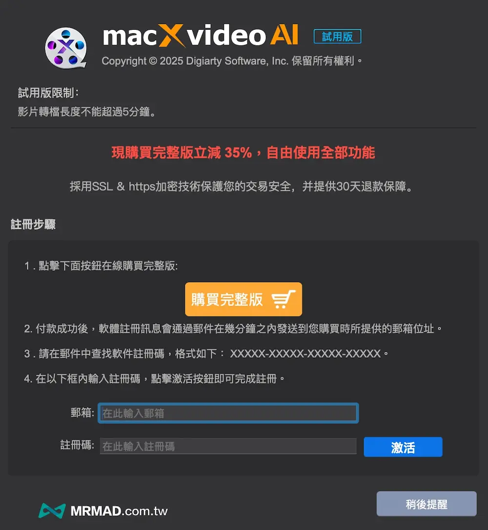This screenshot has height=530, width=488.
Task: Focus the 郵箱 email input field
Action: pyautogui.click(x=228, y=413)
